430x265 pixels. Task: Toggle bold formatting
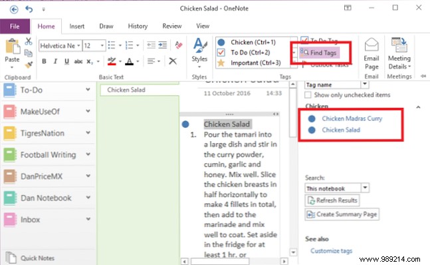44,61
